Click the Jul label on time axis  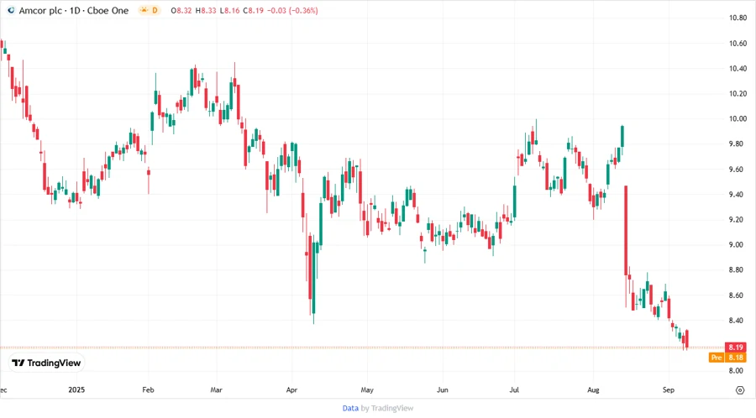tap(514, 389)
